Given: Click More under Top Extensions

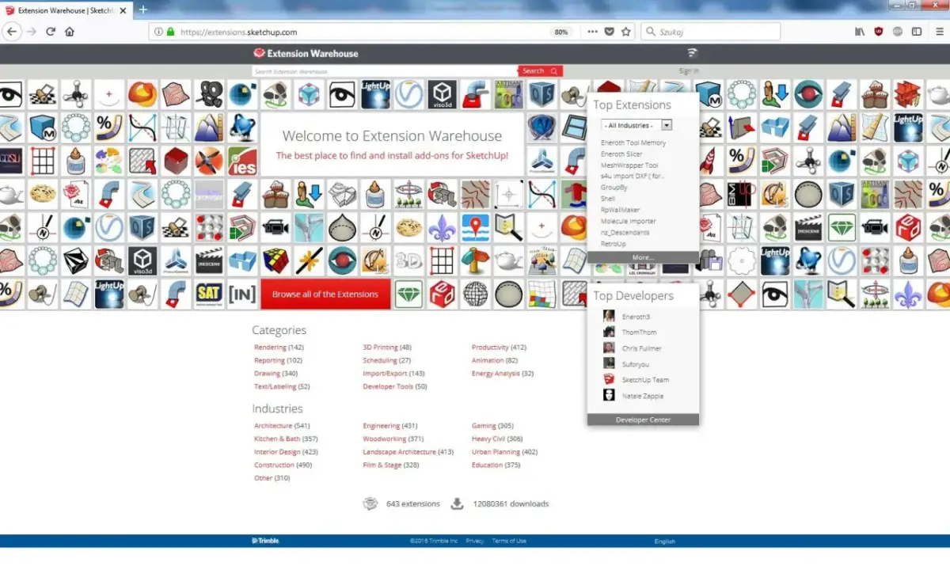Looking at the screenshot, I should [643, 257].
